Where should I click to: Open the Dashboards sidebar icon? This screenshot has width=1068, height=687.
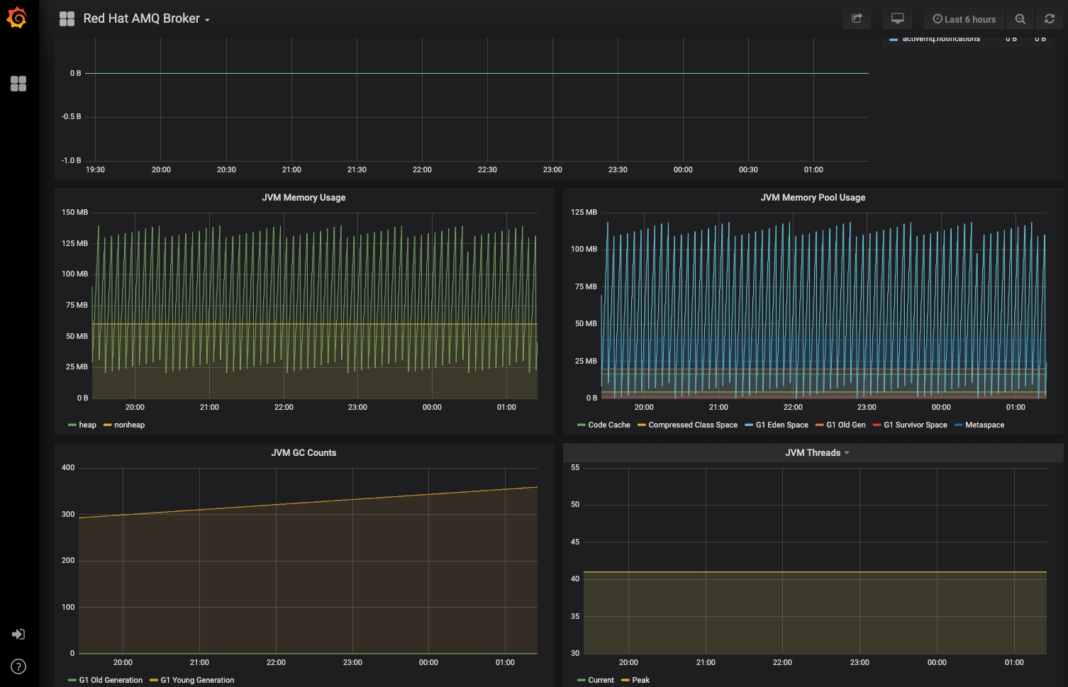[x=18, y=84]
